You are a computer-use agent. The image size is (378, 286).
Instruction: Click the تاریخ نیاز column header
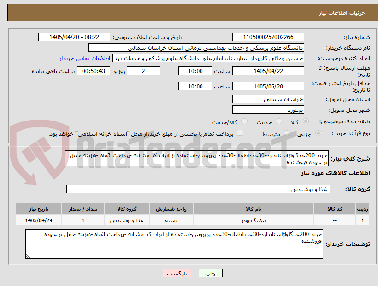38,209
